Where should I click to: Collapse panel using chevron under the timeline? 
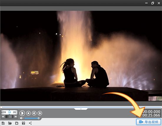81,109
